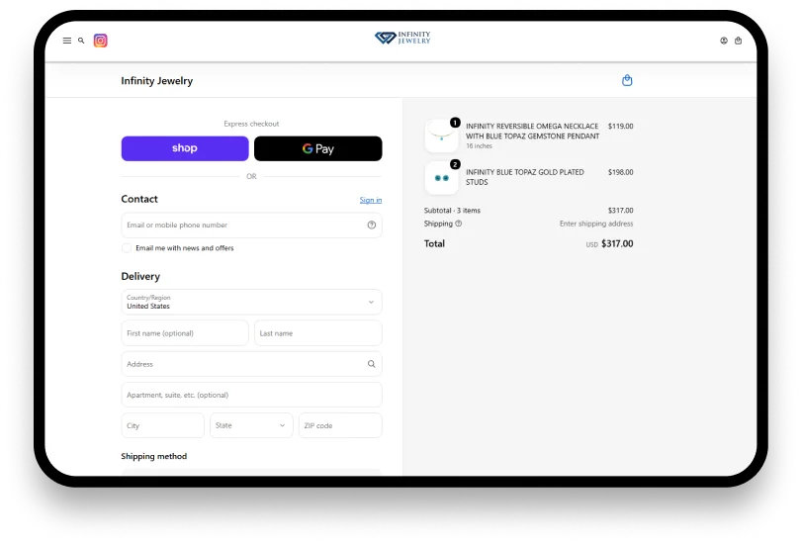The width and height of the screenshot is (802, 545).
Task: Focus the First name (optional) field
Action: coord(185,333)
